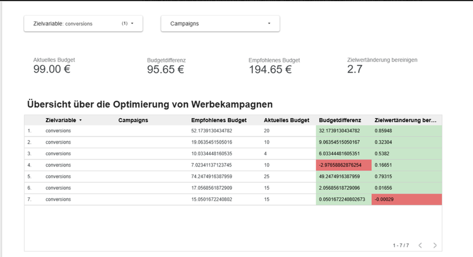This screenshot has height=257, width=473.
Task: Select the 95.65 € Budgetdifferenz scorecard
Action: coord(166,66)
